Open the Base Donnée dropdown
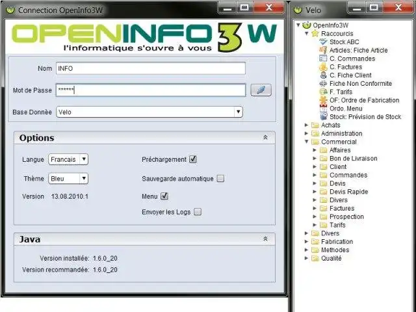Viewport: 416px width, 312px height. pos(239,112)
